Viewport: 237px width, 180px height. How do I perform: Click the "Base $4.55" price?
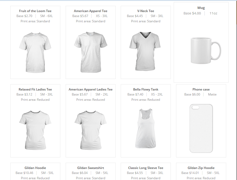tap(135, 173)
